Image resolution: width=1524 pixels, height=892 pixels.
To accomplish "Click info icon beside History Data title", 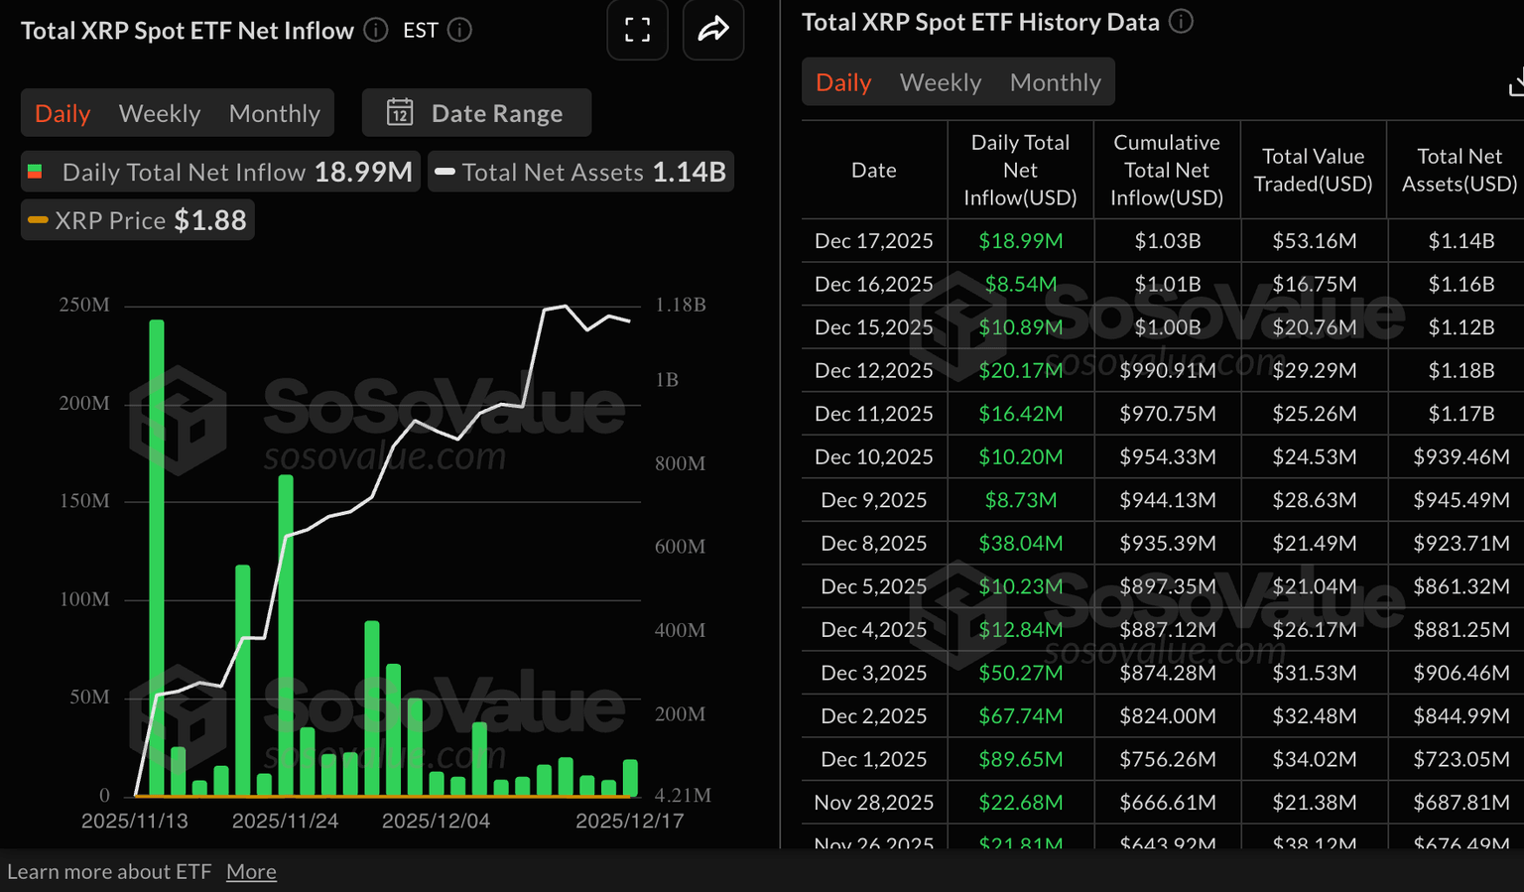I will pyautogui.click(x=1181, y=22).
